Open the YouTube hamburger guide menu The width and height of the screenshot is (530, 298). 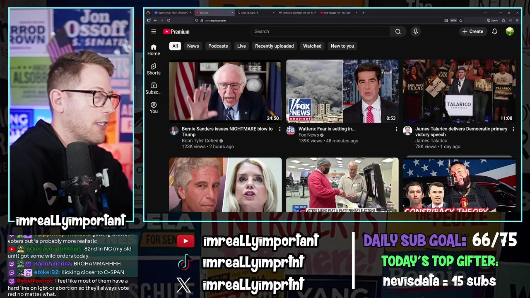click(154, 31)
